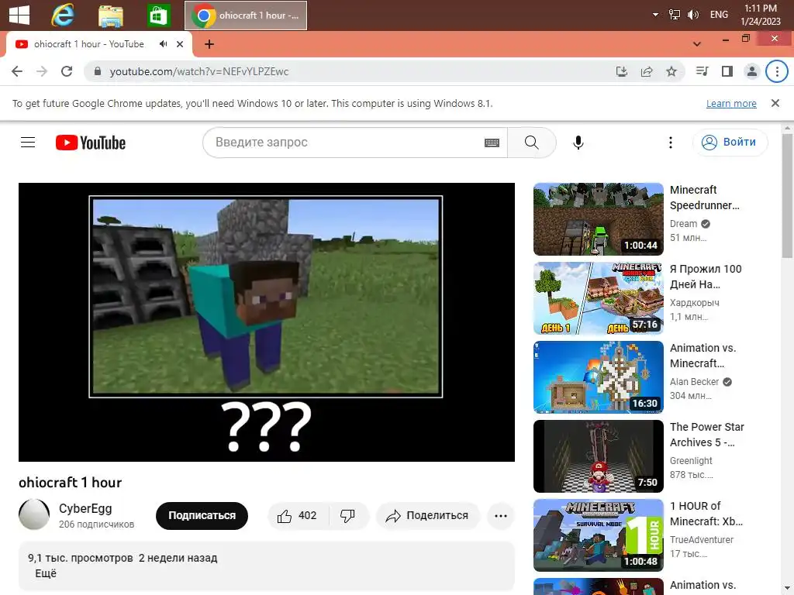Like the video (402)

(x=298, y=515)
